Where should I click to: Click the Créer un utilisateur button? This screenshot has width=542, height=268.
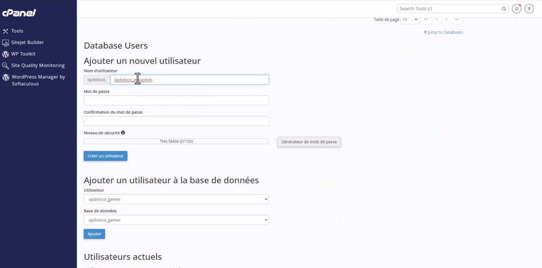(x=105, y=156)
